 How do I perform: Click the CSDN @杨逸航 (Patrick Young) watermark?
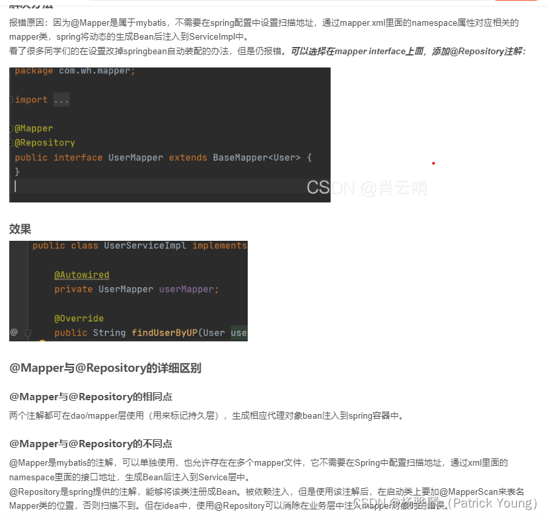point(449,503)
